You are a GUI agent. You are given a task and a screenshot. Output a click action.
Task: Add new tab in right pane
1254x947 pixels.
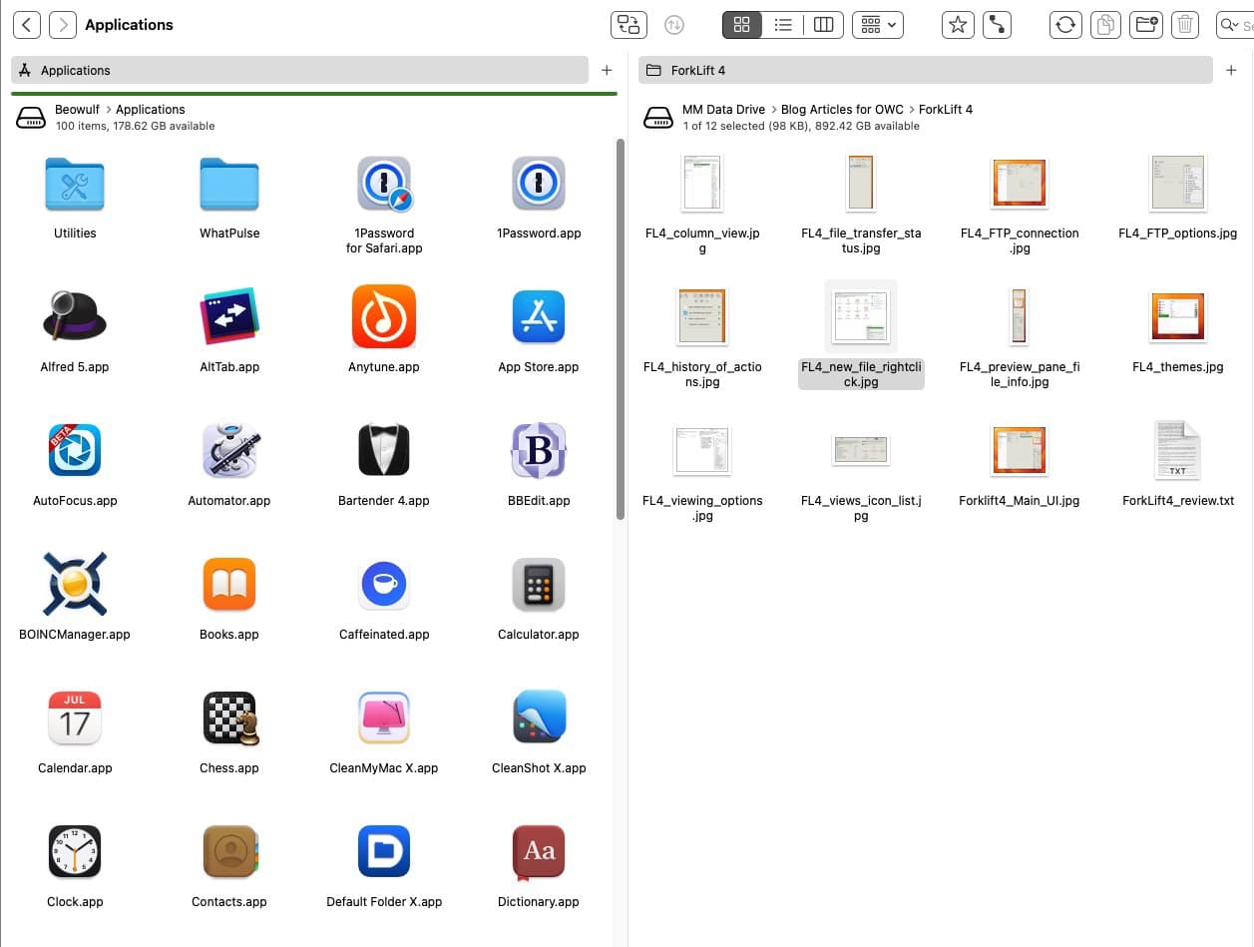click(x=1231, y=70)
